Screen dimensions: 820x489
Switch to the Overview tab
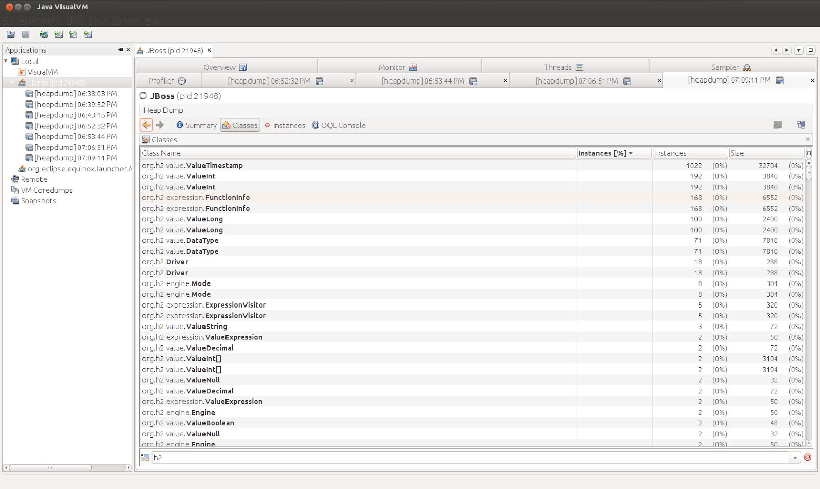click(x=226, y=67)
